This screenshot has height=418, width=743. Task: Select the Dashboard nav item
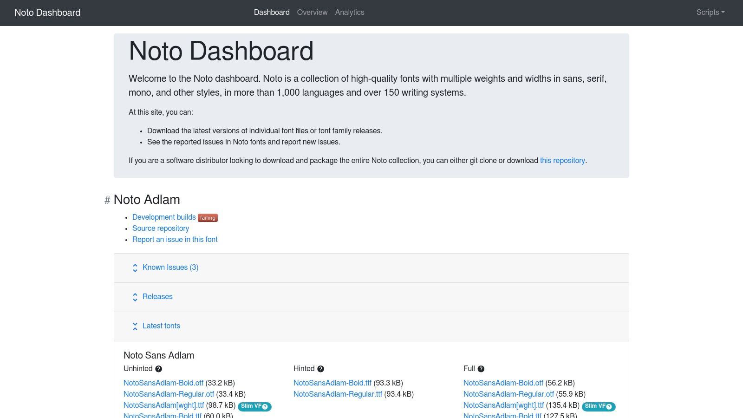(x=272, y=13)
